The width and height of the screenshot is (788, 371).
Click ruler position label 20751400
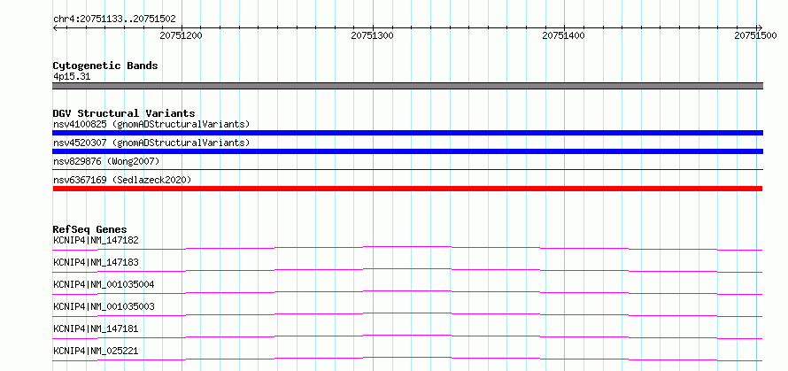[x=564, y=35]
